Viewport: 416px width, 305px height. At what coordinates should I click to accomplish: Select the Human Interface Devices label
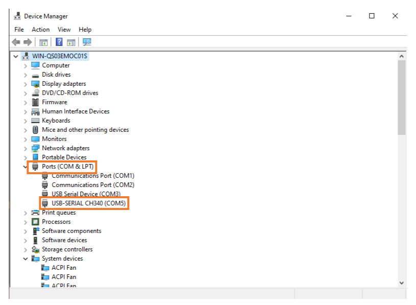(x=76, y=111)
